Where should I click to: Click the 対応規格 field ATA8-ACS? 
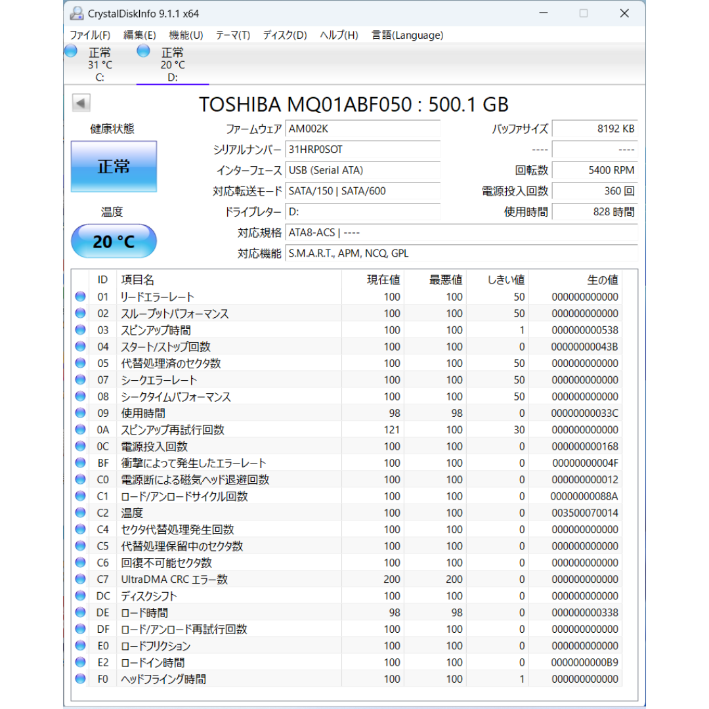[x=462, y=233]
